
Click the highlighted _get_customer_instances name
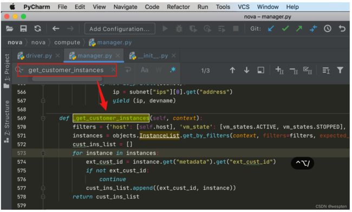point(111,118)
